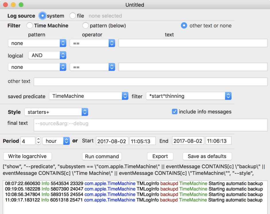Change the Period unit hour dropdown
Screen dimensions: 270x214
pos(56,141)
